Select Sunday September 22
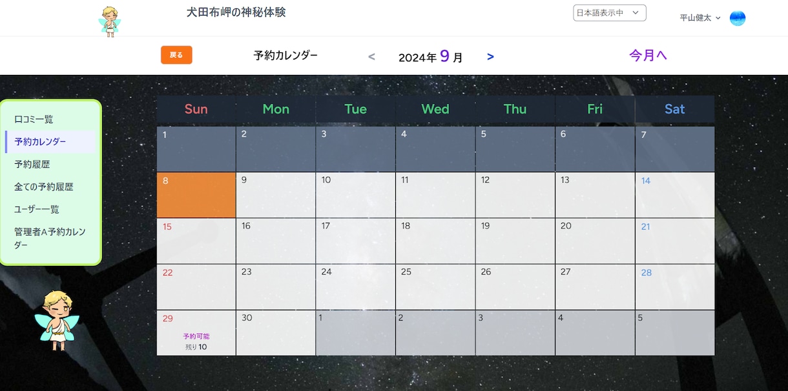 click(196, 287)
